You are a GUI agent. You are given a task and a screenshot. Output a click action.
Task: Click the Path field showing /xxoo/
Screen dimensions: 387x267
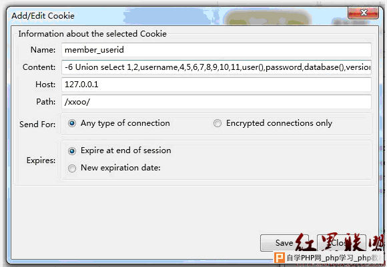[216, 102]
